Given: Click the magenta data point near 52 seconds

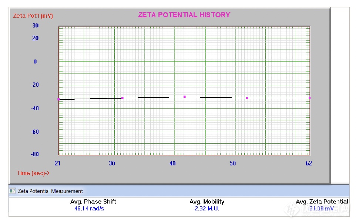Looking at the screenshot, I should [x=247, y=98].
